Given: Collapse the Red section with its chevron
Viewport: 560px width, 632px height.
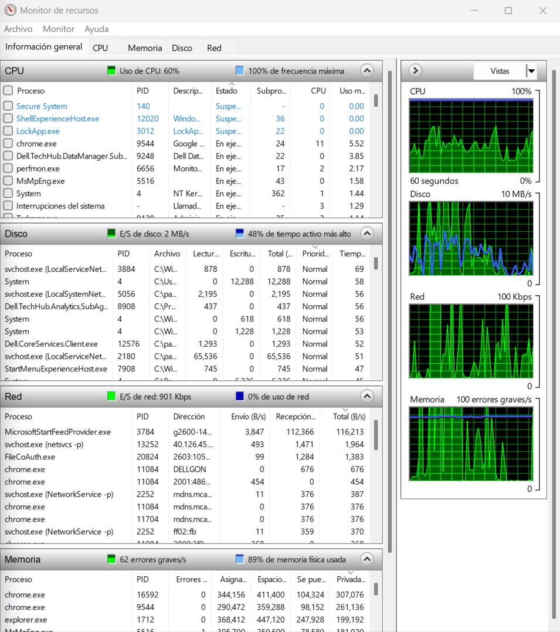Looking at the screenshot, I should (x=367, y=396).
